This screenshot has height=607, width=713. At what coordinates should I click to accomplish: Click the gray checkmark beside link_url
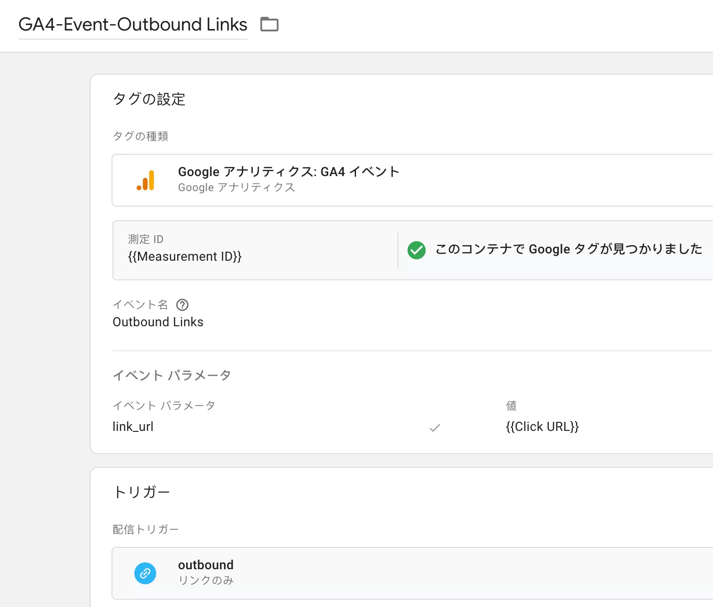435,427
